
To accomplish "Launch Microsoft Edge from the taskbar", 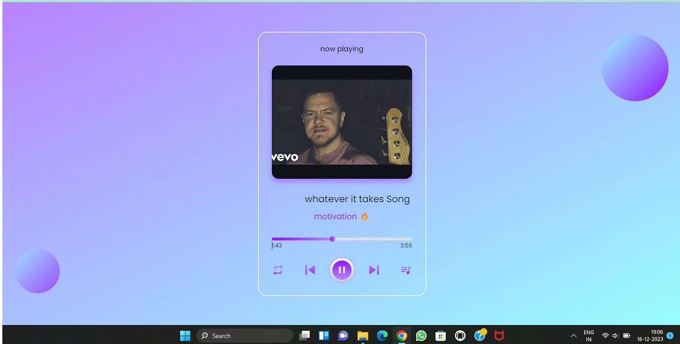I will click(x=382, y=336).
